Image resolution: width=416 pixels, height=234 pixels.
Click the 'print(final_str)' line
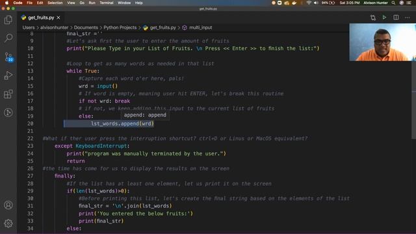tap(101, 221)
